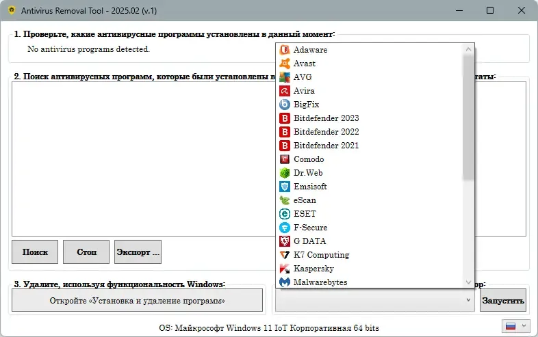
Task: Select the eScan list entry
Action: [369, 200]
